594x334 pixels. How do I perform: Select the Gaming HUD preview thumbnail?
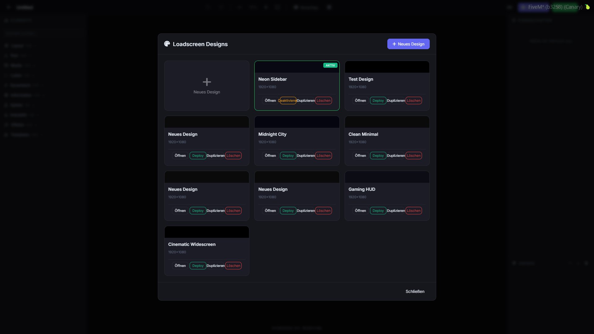pyautogui.click(x=387, y=177)
